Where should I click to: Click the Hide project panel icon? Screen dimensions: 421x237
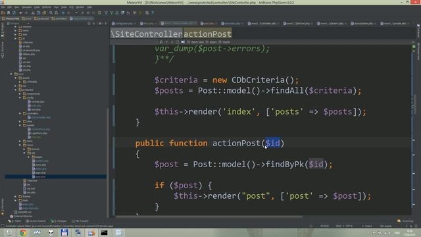click(105, 24)
